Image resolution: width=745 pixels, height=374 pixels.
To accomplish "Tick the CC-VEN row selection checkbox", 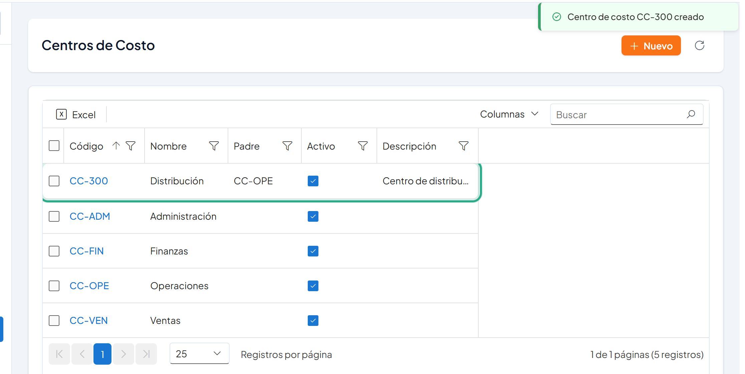I will (x=54, y=321).
